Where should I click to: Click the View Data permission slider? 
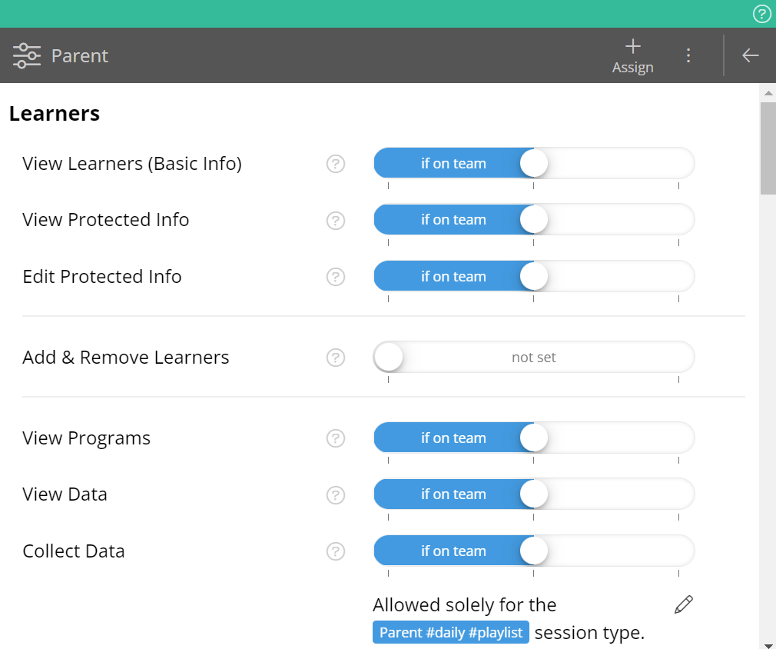[533, 494]
